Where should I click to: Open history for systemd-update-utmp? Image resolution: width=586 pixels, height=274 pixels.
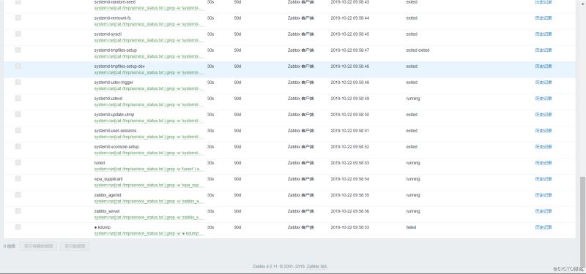(544, 115)
